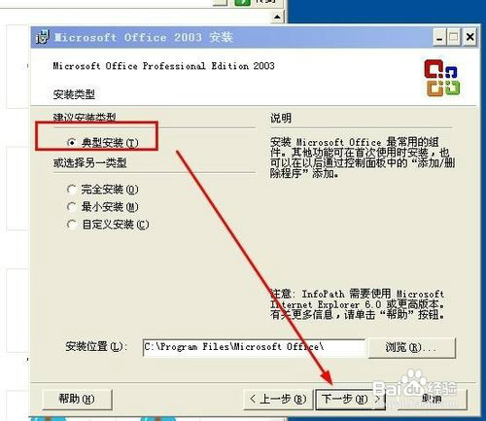Click the 浏览(R)... browse button
Image resolution: width=486 pixels, height=421 pixels.
(x=412, y=348)
